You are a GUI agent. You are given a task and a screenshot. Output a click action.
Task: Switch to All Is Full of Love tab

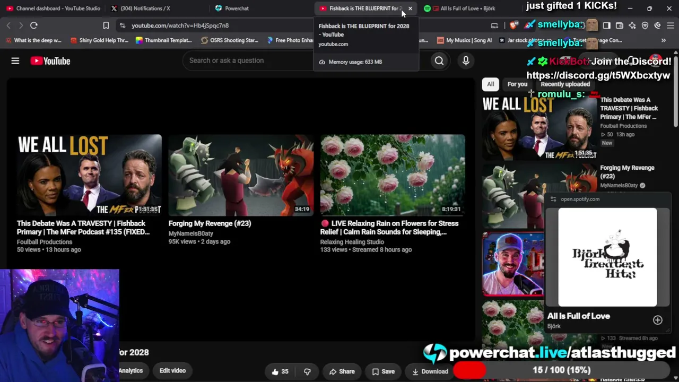(x=467, y=8)
